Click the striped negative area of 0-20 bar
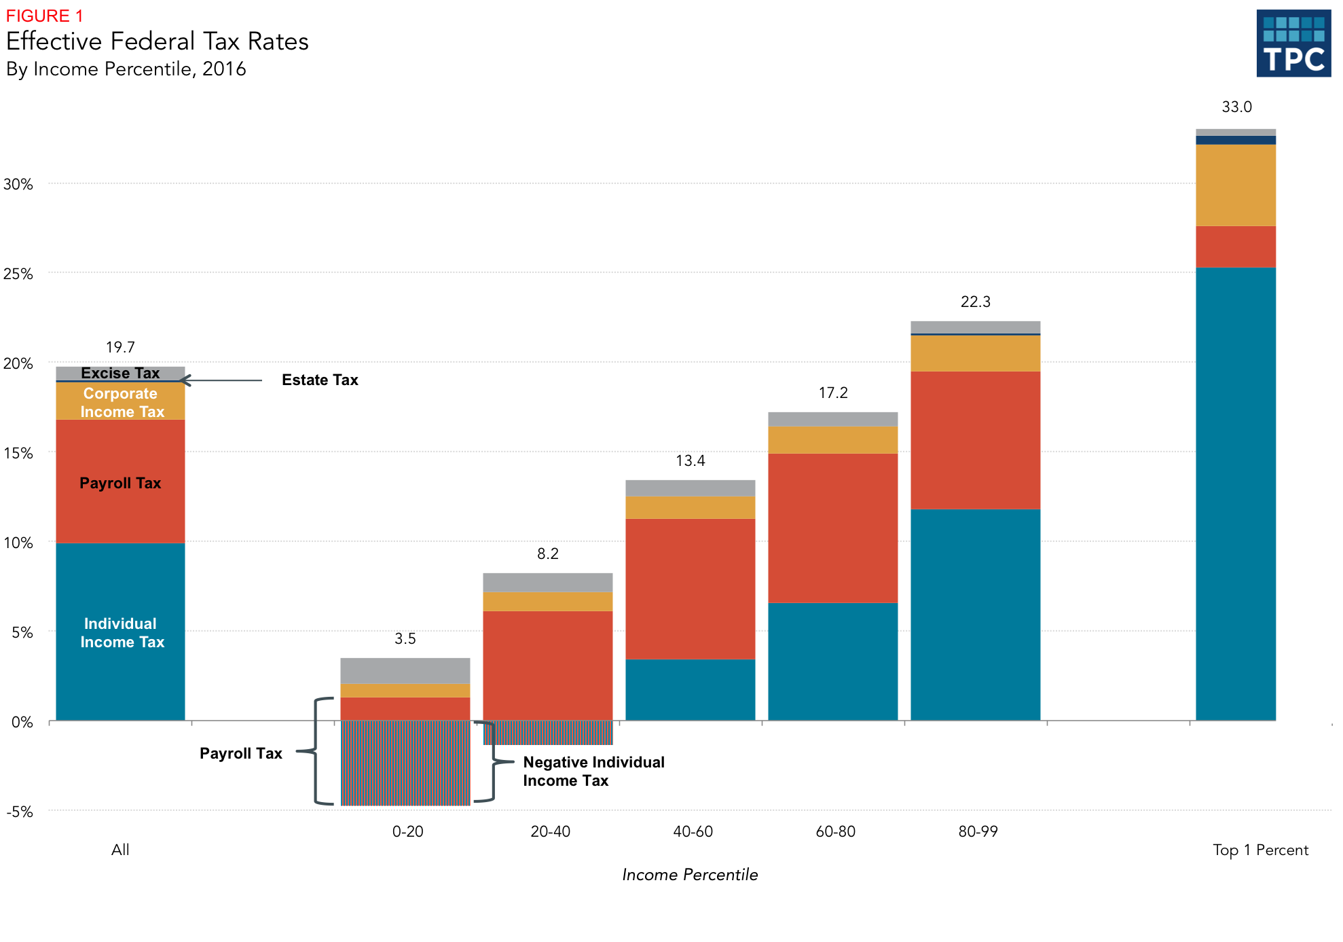Image resolution: width=1343 pixels, height=942 pixels. 405,763
